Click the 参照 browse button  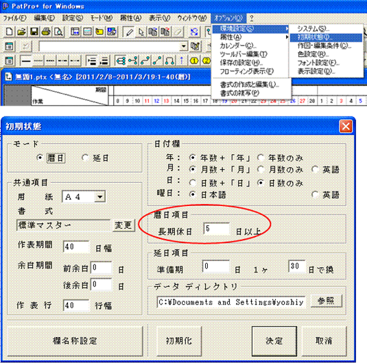[x=327, y=301]
